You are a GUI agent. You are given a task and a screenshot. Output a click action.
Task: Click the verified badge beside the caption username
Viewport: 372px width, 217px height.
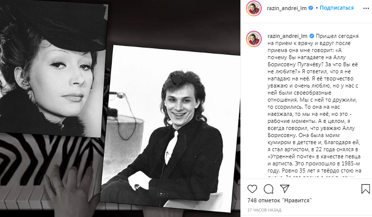pos(312,36)
